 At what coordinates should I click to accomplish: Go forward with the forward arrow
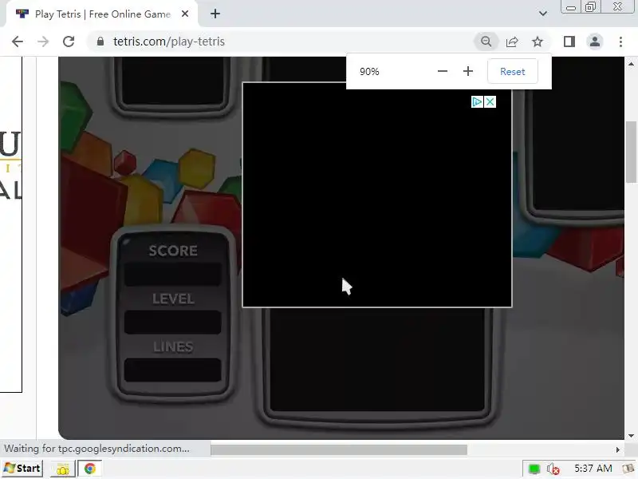pos(43,42)
